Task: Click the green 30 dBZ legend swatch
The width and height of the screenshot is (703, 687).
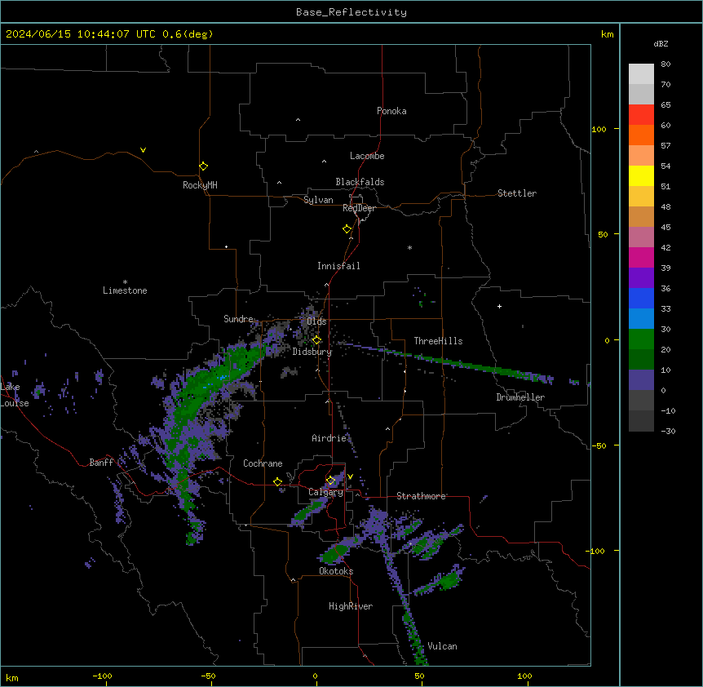Action: coord(641,339)
